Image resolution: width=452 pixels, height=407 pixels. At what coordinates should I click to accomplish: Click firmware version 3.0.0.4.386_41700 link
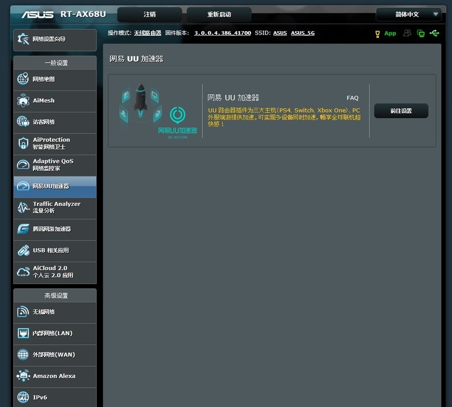pyautogui.click(x=223, y=33)
